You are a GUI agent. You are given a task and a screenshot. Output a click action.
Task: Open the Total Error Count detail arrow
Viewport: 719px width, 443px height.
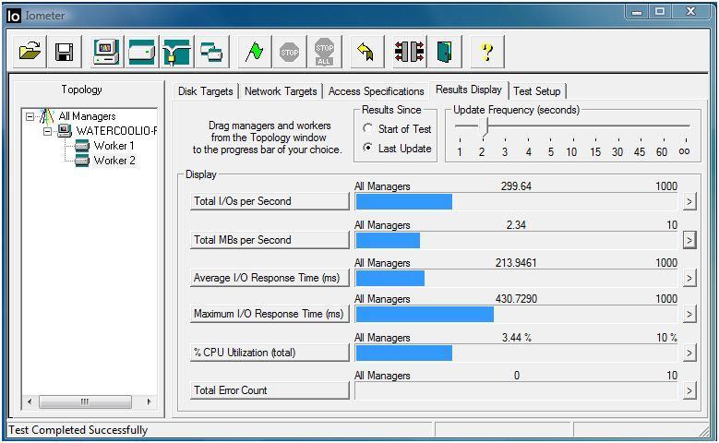point(689,390)
